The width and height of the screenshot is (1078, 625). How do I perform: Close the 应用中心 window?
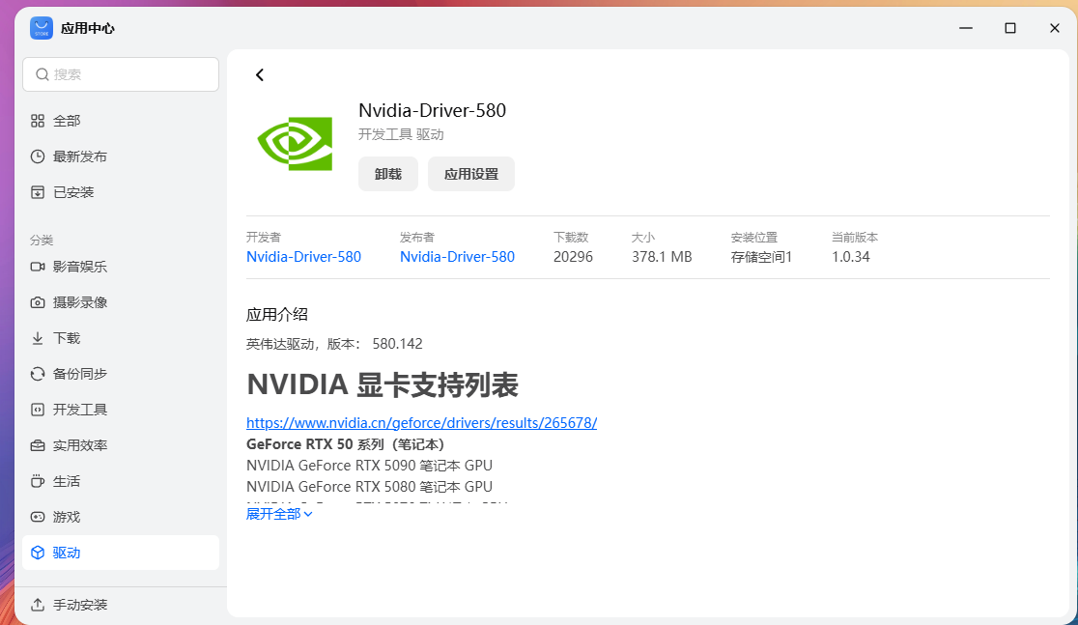(1055, 28)
